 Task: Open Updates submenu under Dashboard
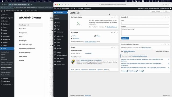tap(57, 18)
